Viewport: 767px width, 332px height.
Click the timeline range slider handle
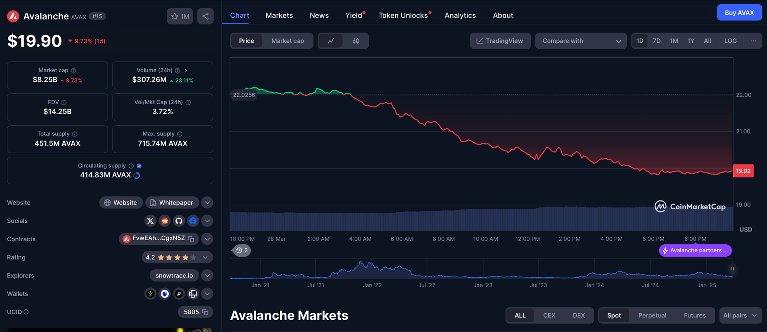[x=731, y=269]
